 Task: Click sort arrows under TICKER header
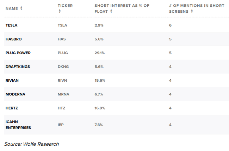(x=60, y=11)
